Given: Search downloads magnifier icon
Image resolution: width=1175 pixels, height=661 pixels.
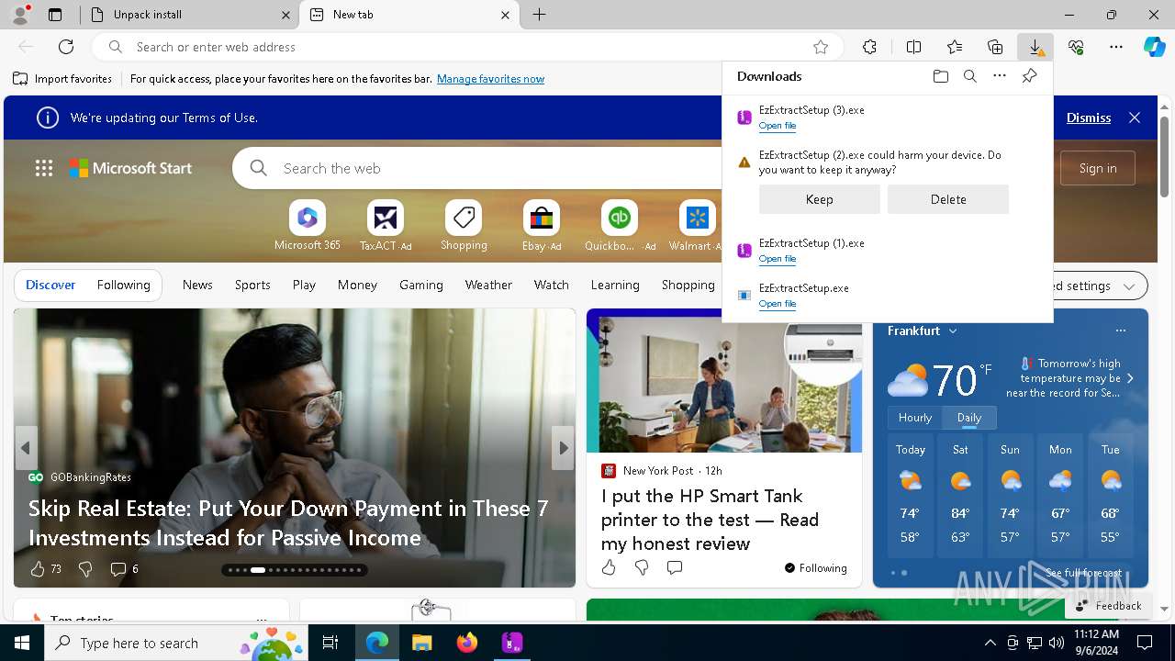Looking at the screenshot, I should (970, 76).
